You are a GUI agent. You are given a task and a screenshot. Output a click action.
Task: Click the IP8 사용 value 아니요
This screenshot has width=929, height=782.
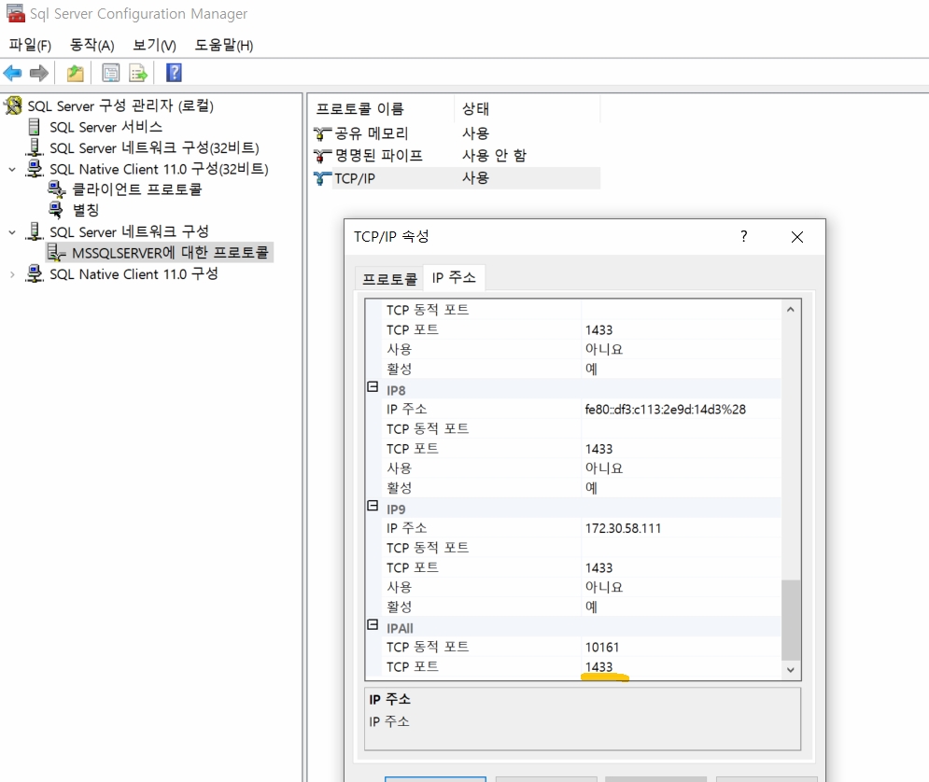[604, 468]
